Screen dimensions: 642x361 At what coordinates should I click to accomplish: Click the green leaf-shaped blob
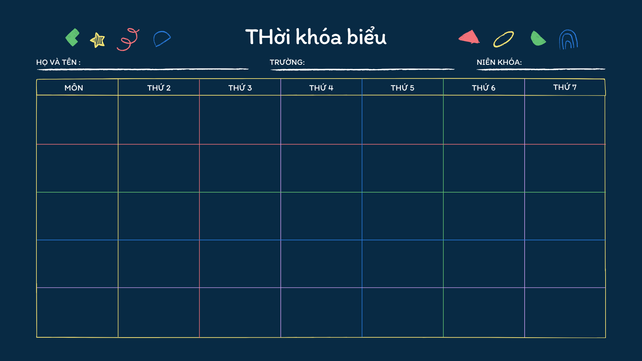(x=538, y=38)
